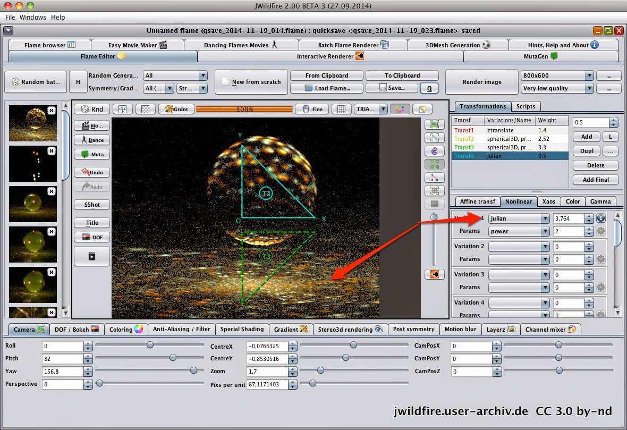Screen dimensions: 627x430
Task: Switch to the Xaos tab
Action: point(548,201)
